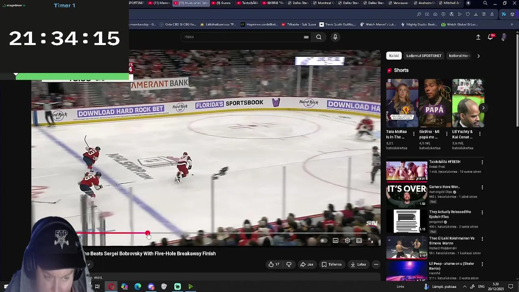Image resolution: width=519 pixels, height=292 pixels.
Task: Show more filter chips with the right arrow
Action: coord(478,56)
